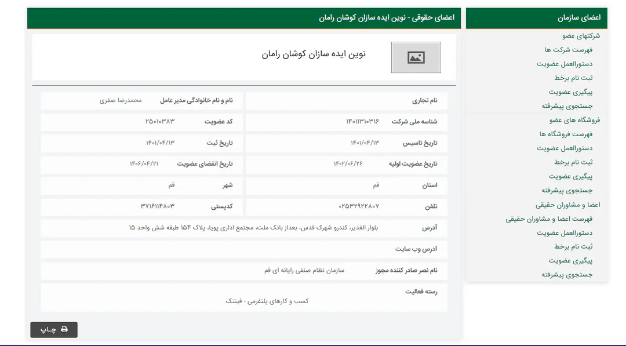Click the date value next to تاریخ تاسیس
The image size is (626, 346).
point(365,143)
